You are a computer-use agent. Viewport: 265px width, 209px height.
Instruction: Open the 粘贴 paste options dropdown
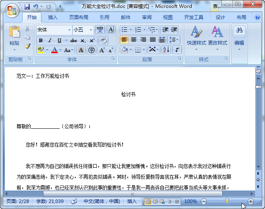point(14,50)
